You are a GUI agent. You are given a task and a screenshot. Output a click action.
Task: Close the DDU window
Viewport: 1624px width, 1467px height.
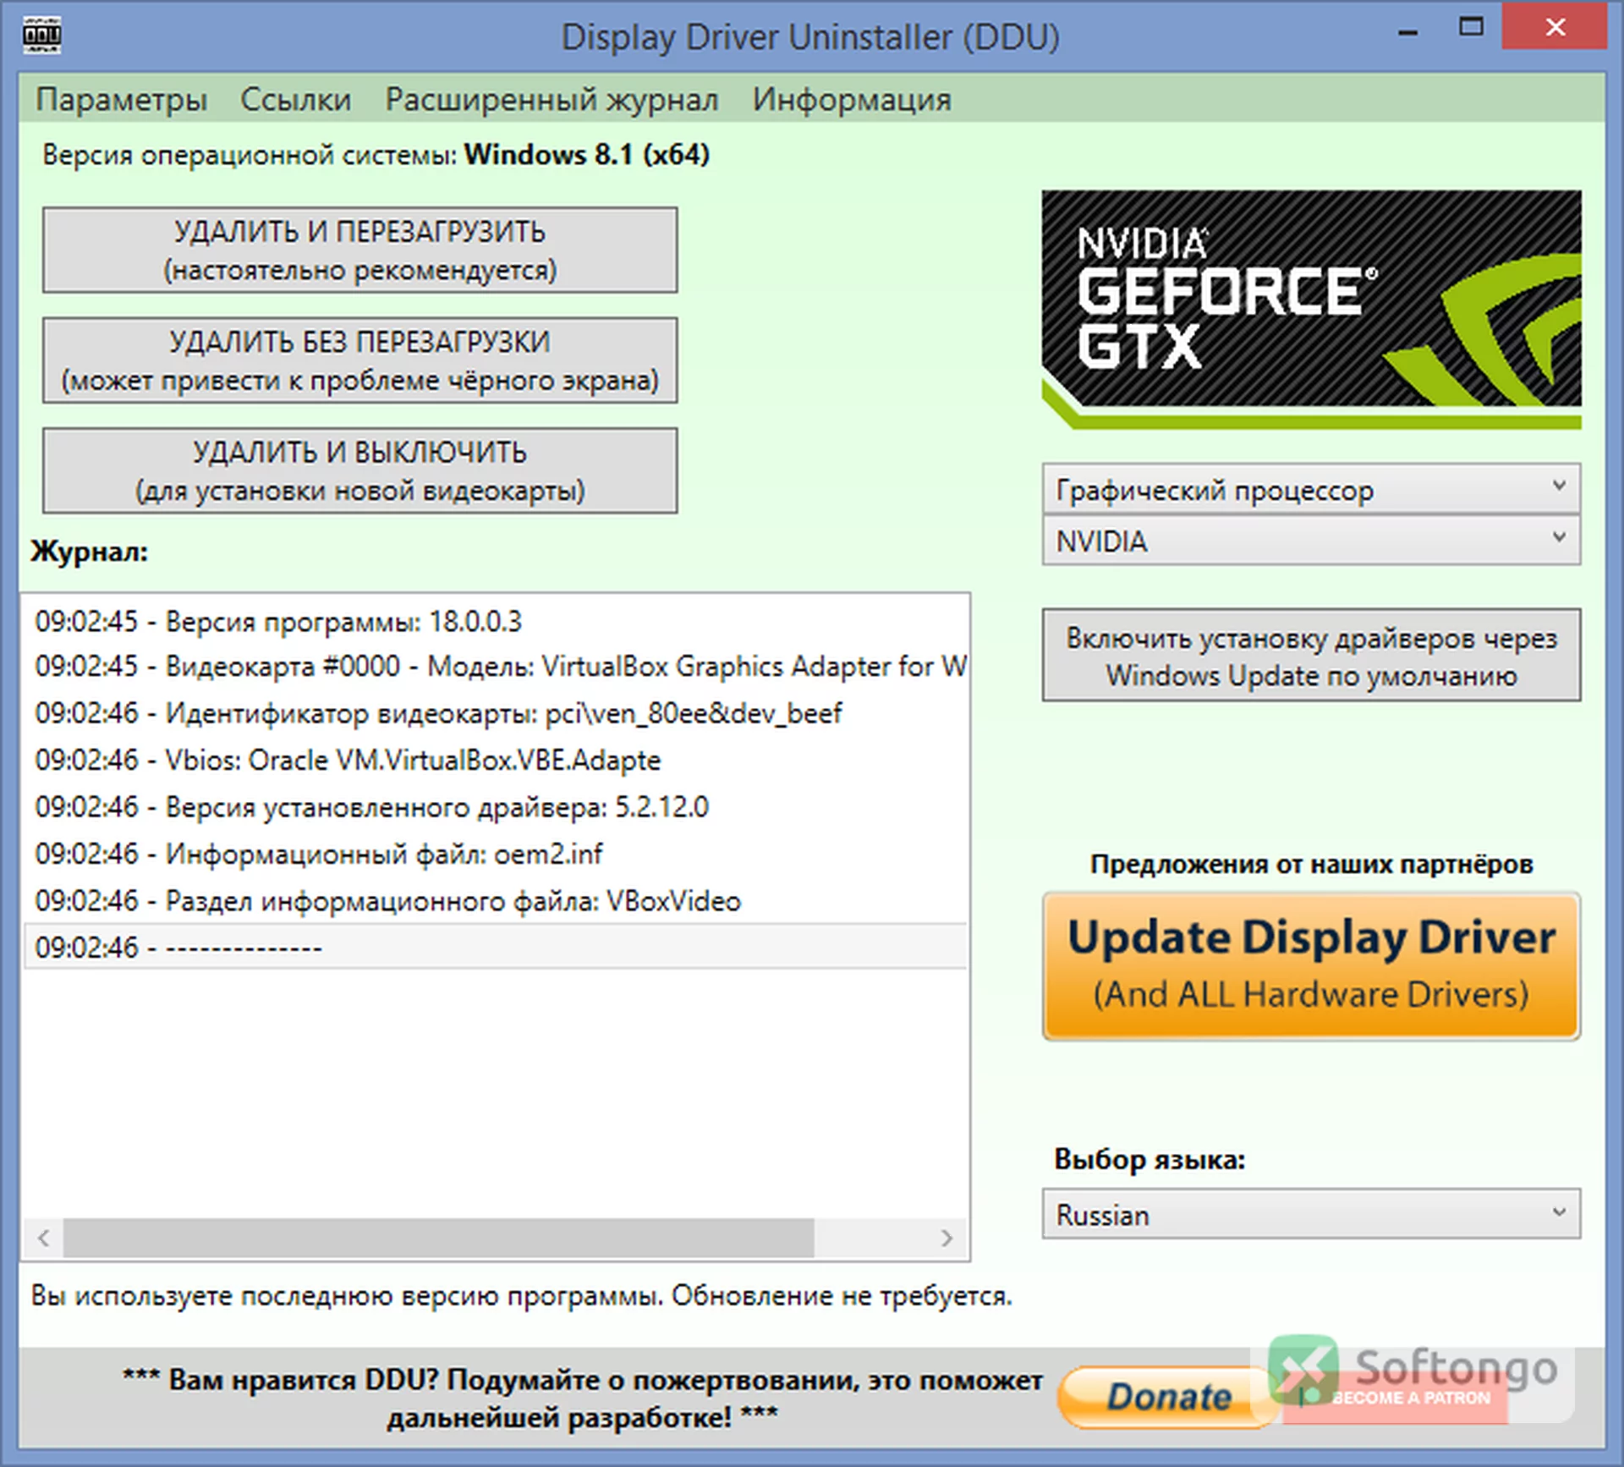[1555, 27]
